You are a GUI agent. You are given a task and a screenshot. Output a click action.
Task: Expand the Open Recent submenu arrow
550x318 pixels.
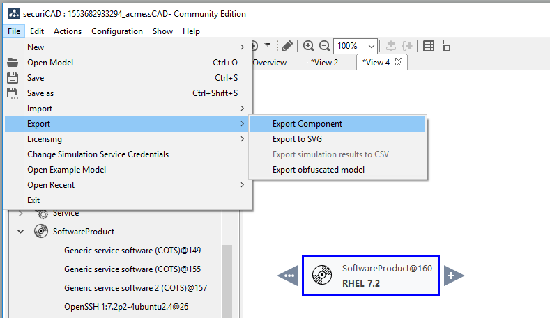(x=242, y=185)
